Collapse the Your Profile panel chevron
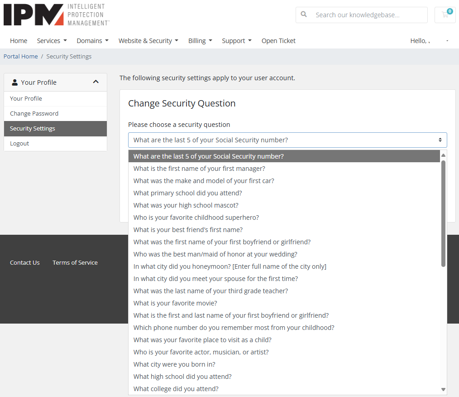This screenshot has height=397, width=459. (x=96, y=82)
